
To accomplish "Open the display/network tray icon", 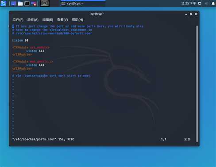I will [200, 4].
